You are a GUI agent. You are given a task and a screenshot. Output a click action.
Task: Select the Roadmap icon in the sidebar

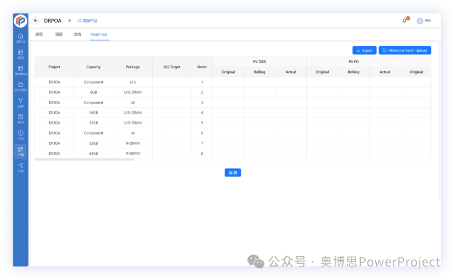pos(20,70)
